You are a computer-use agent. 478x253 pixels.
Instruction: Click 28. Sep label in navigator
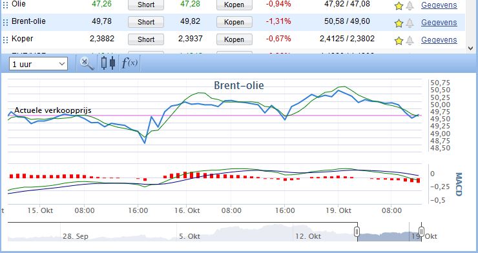(x=76, y=236)
